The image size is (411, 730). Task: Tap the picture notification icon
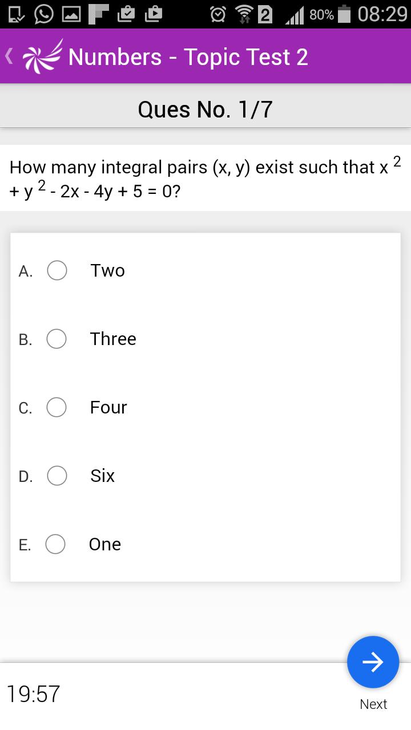tap(71, 14)
